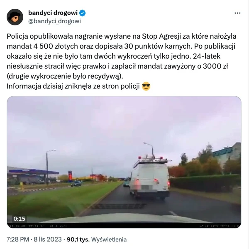The image size is (249, 249).
Task: Click the 90,1 tys. views count
Action: [x=78, y=239]
